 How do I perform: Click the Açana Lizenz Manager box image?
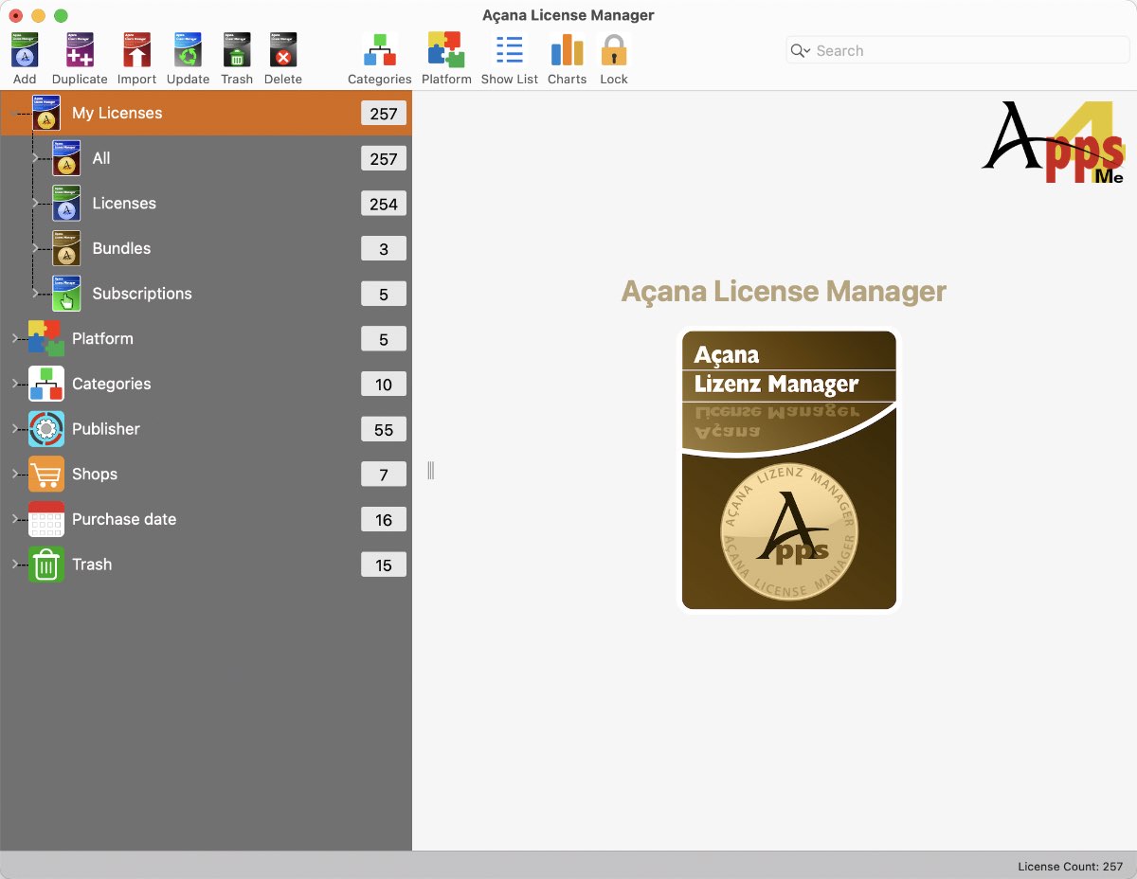tap(789, 470)
